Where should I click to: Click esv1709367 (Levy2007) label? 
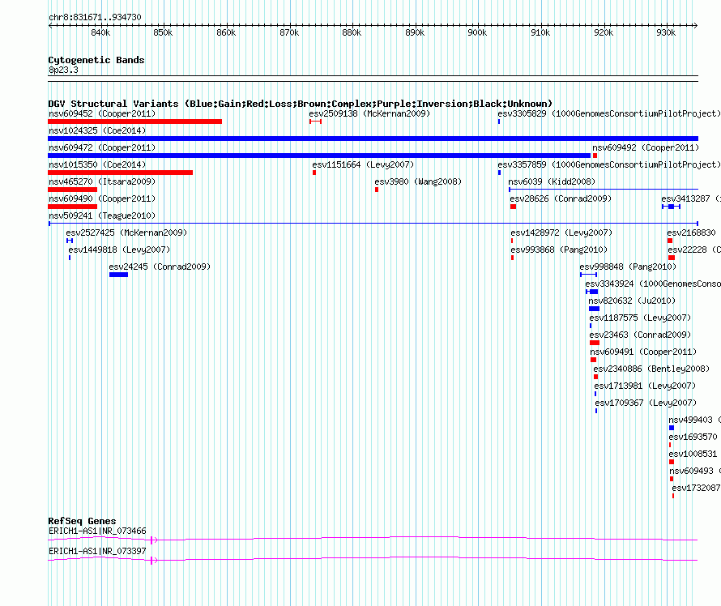click(646, 403)
